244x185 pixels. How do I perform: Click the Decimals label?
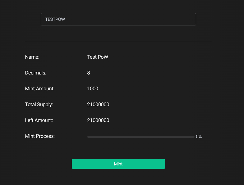[35, 73]
